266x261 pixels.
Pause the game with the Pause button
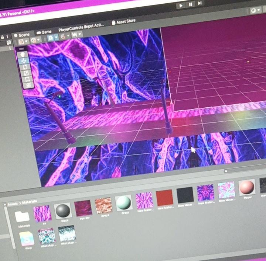[x=191, y=4]
